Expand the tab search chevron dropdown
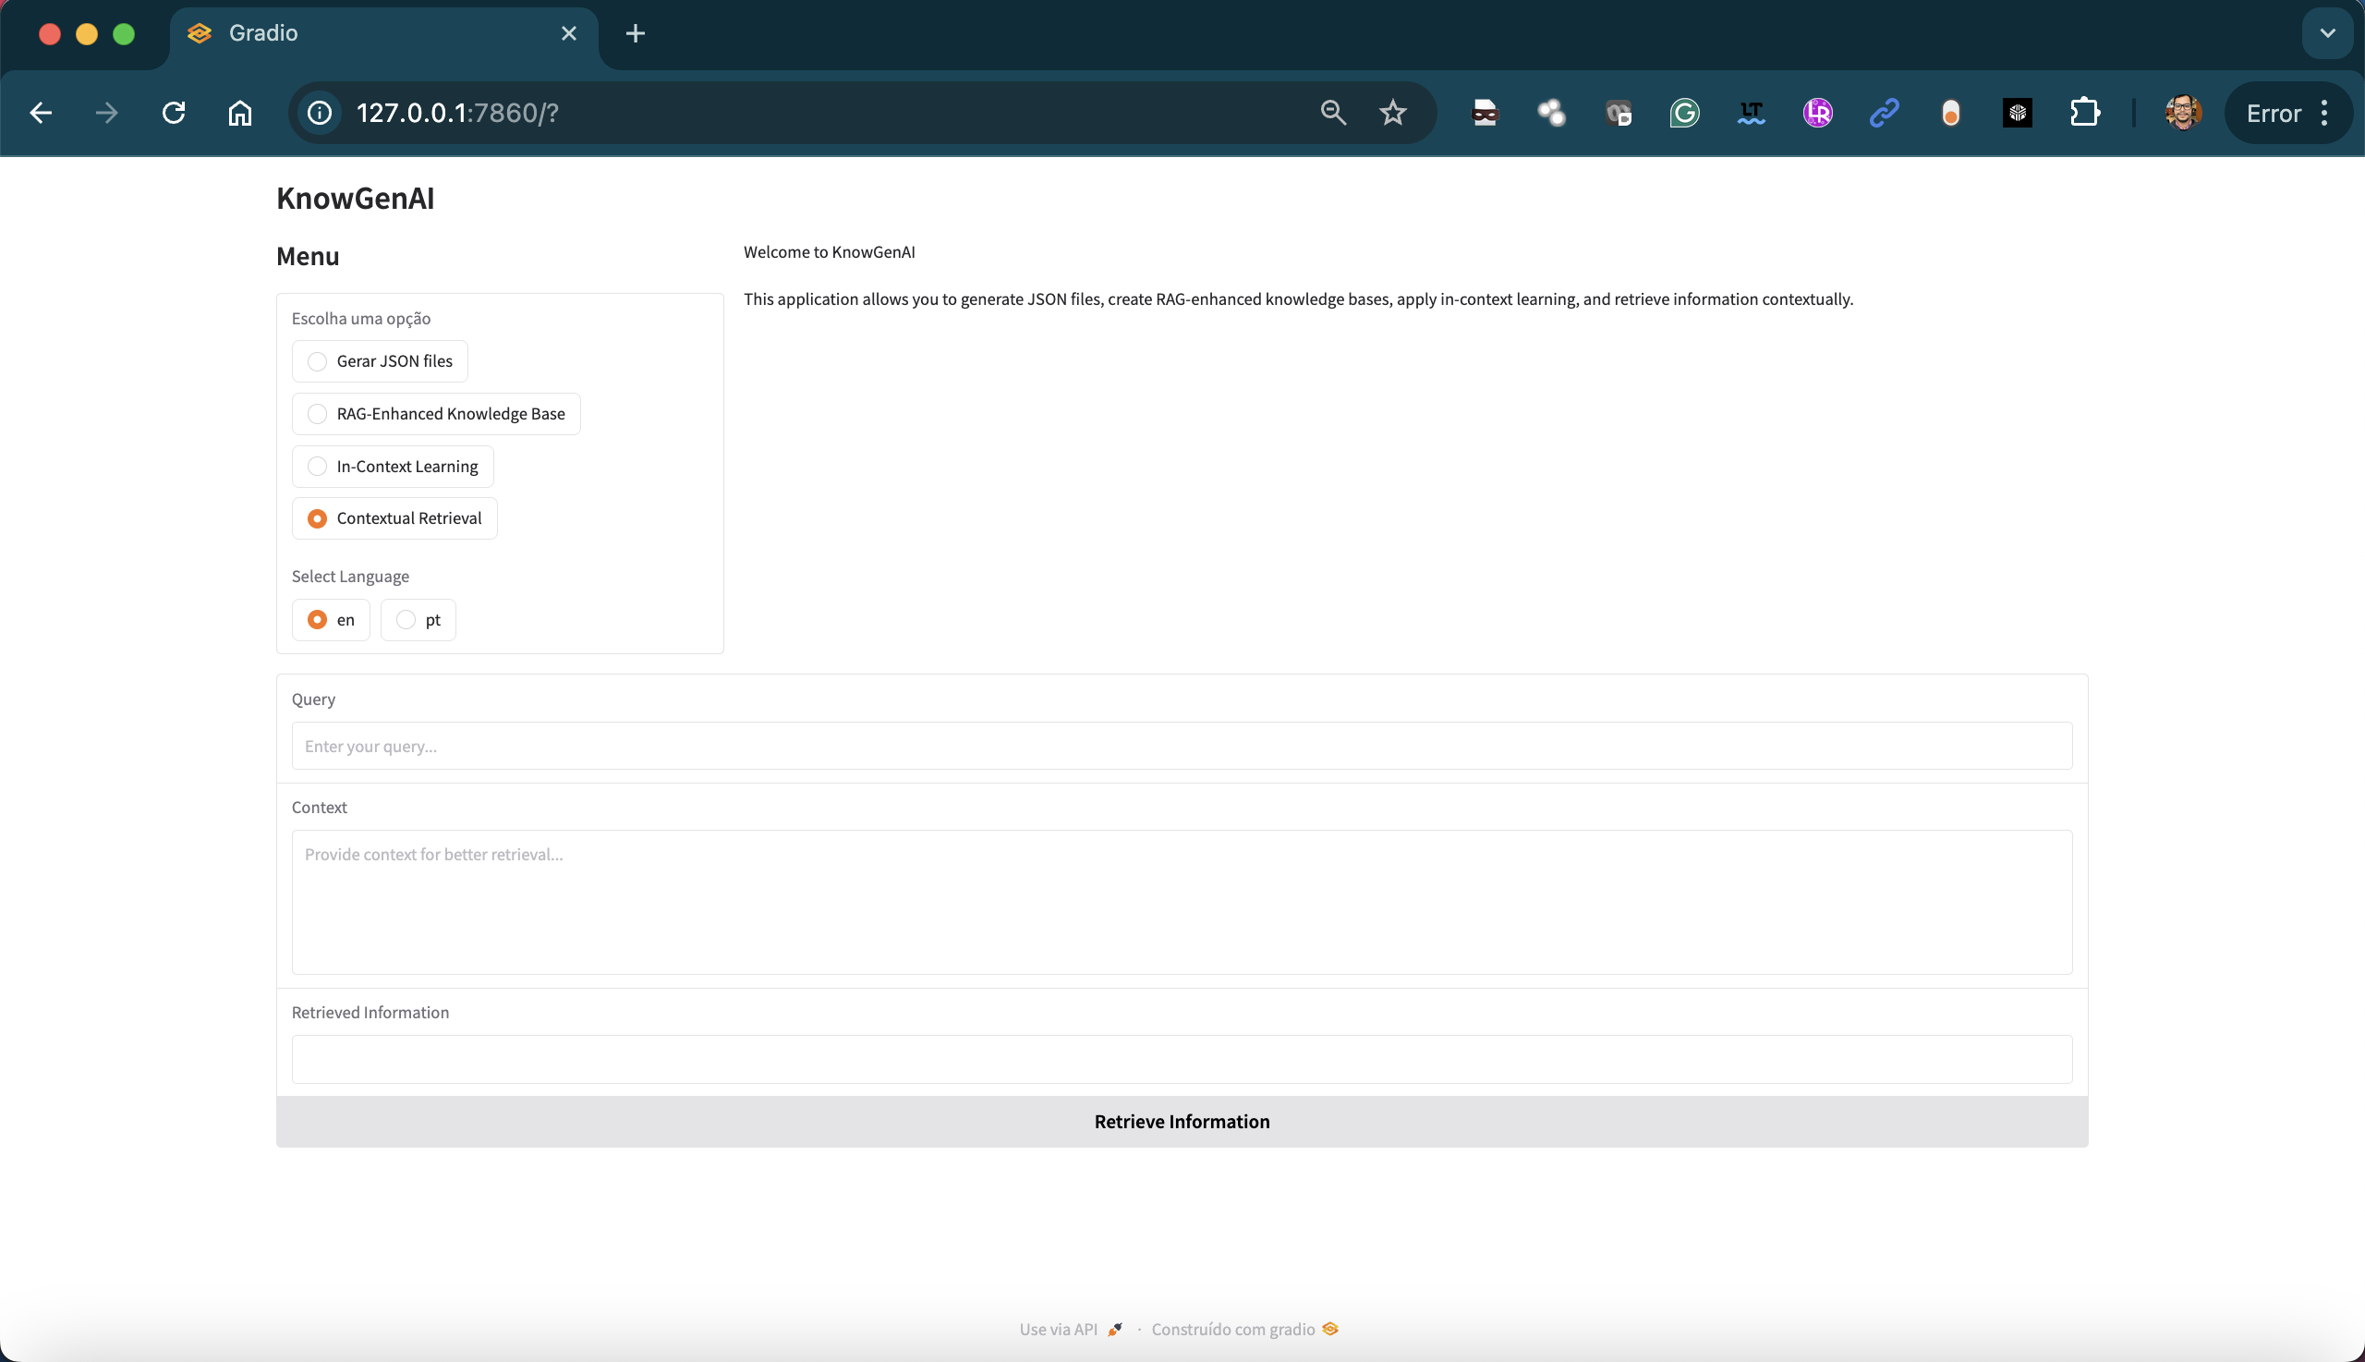 click(2326, 33)
